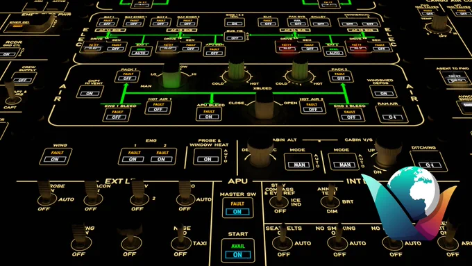Flip the STBY COMPASS ICE IND switch

coord(279,197)
